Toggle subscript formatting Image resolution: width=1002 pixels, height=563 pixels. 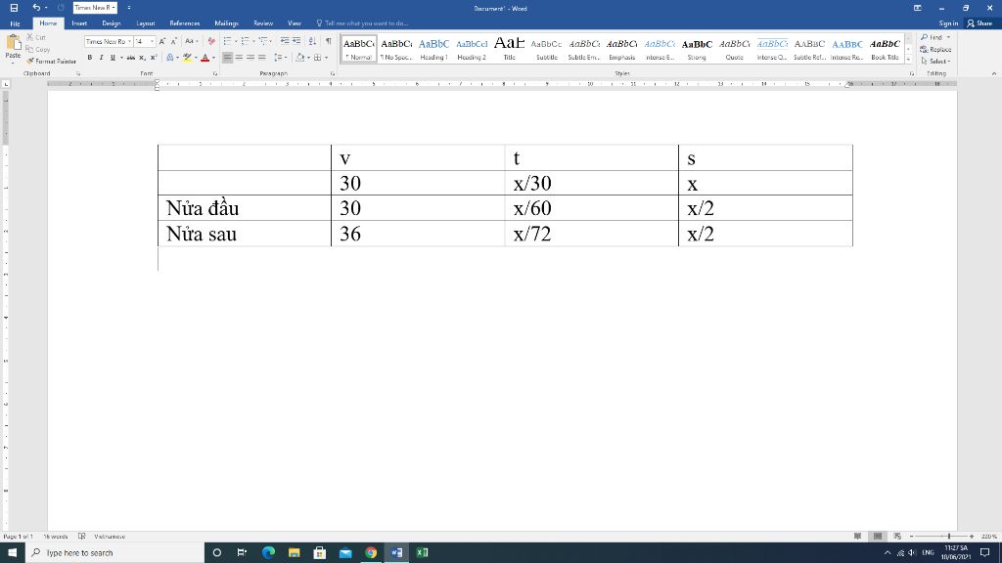point(142,58)
